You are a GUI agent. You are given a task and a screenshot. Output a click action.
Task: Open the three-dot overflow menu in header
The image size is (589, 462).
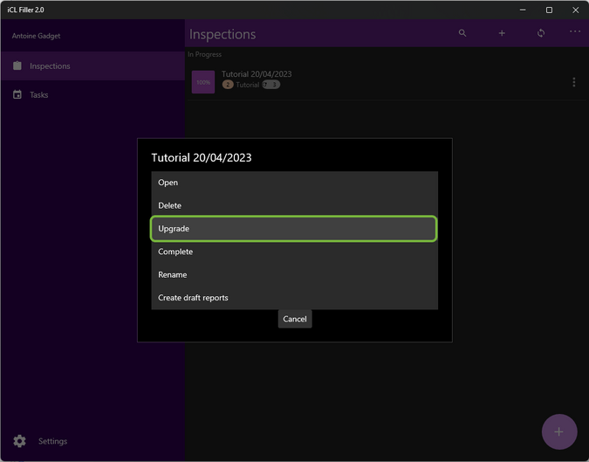(575, 31)
